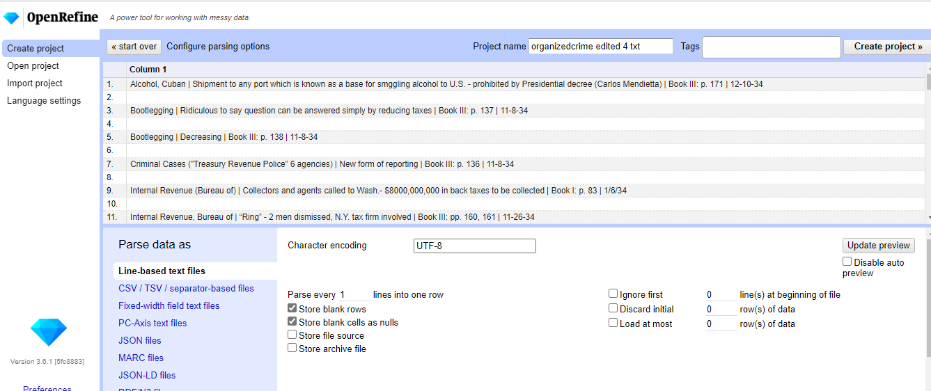Screen dimensions: 931x391
Task: Click the Discard initial row count field
Action: click(721, 310)
